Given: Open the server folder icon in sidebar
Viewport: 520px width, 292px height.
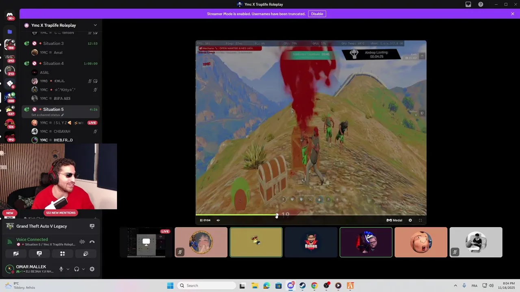Looking at the screenshot, I should (10, 32).
